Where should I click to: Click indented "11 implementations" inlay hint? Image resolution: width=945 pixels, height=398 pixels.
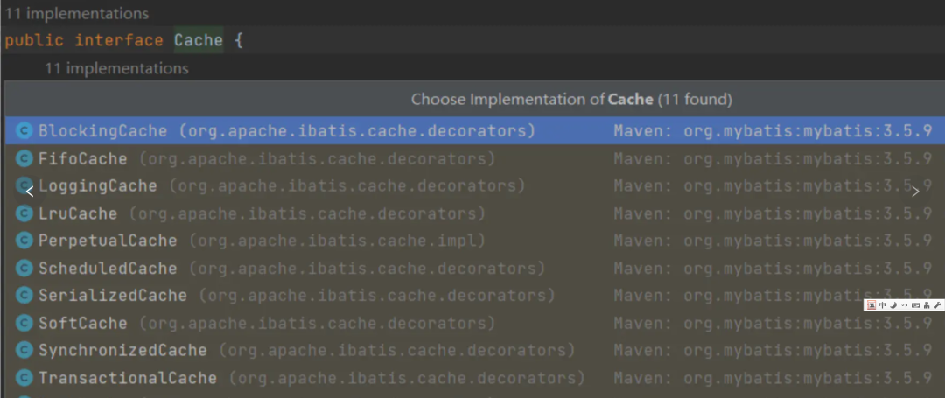tap(117, 68)
